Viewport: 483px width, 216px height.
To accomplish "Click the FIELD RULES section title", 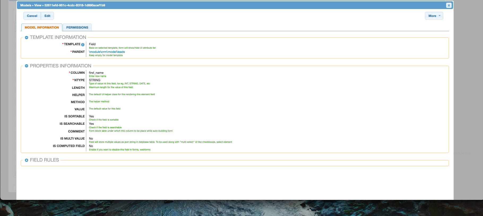I will coord(44,160).
